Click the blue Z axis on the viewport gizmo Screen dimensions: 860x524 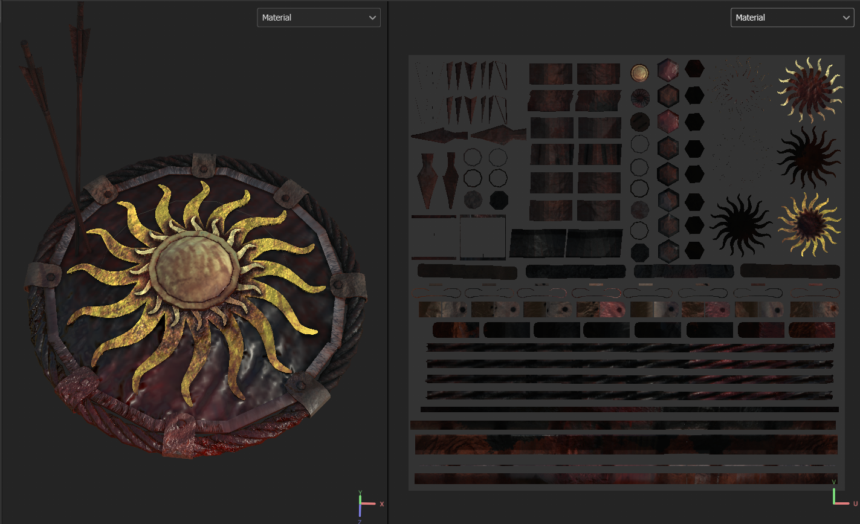pos(360,511)
